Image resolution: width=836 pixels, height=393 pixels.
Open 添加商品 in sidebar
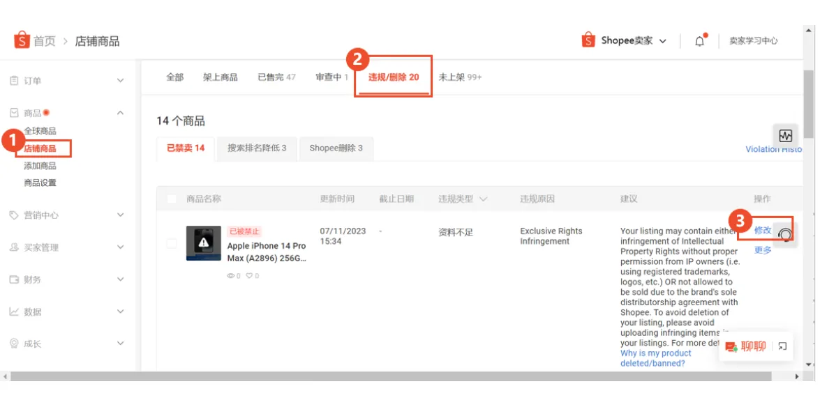coord(40,166)
